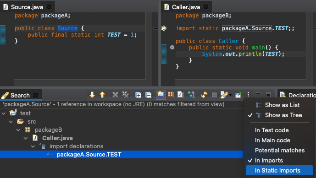Expand all search results
Image resolution: width=316 pixels, height=178 pixels.
click(138, 95)
